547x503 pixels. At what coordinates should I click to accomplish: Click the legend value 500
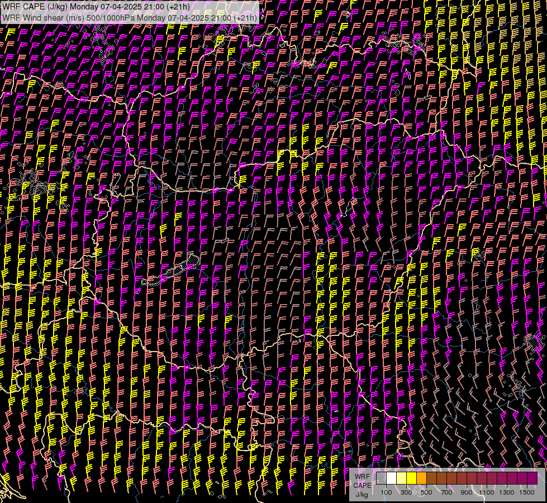[x=426, y=492]
